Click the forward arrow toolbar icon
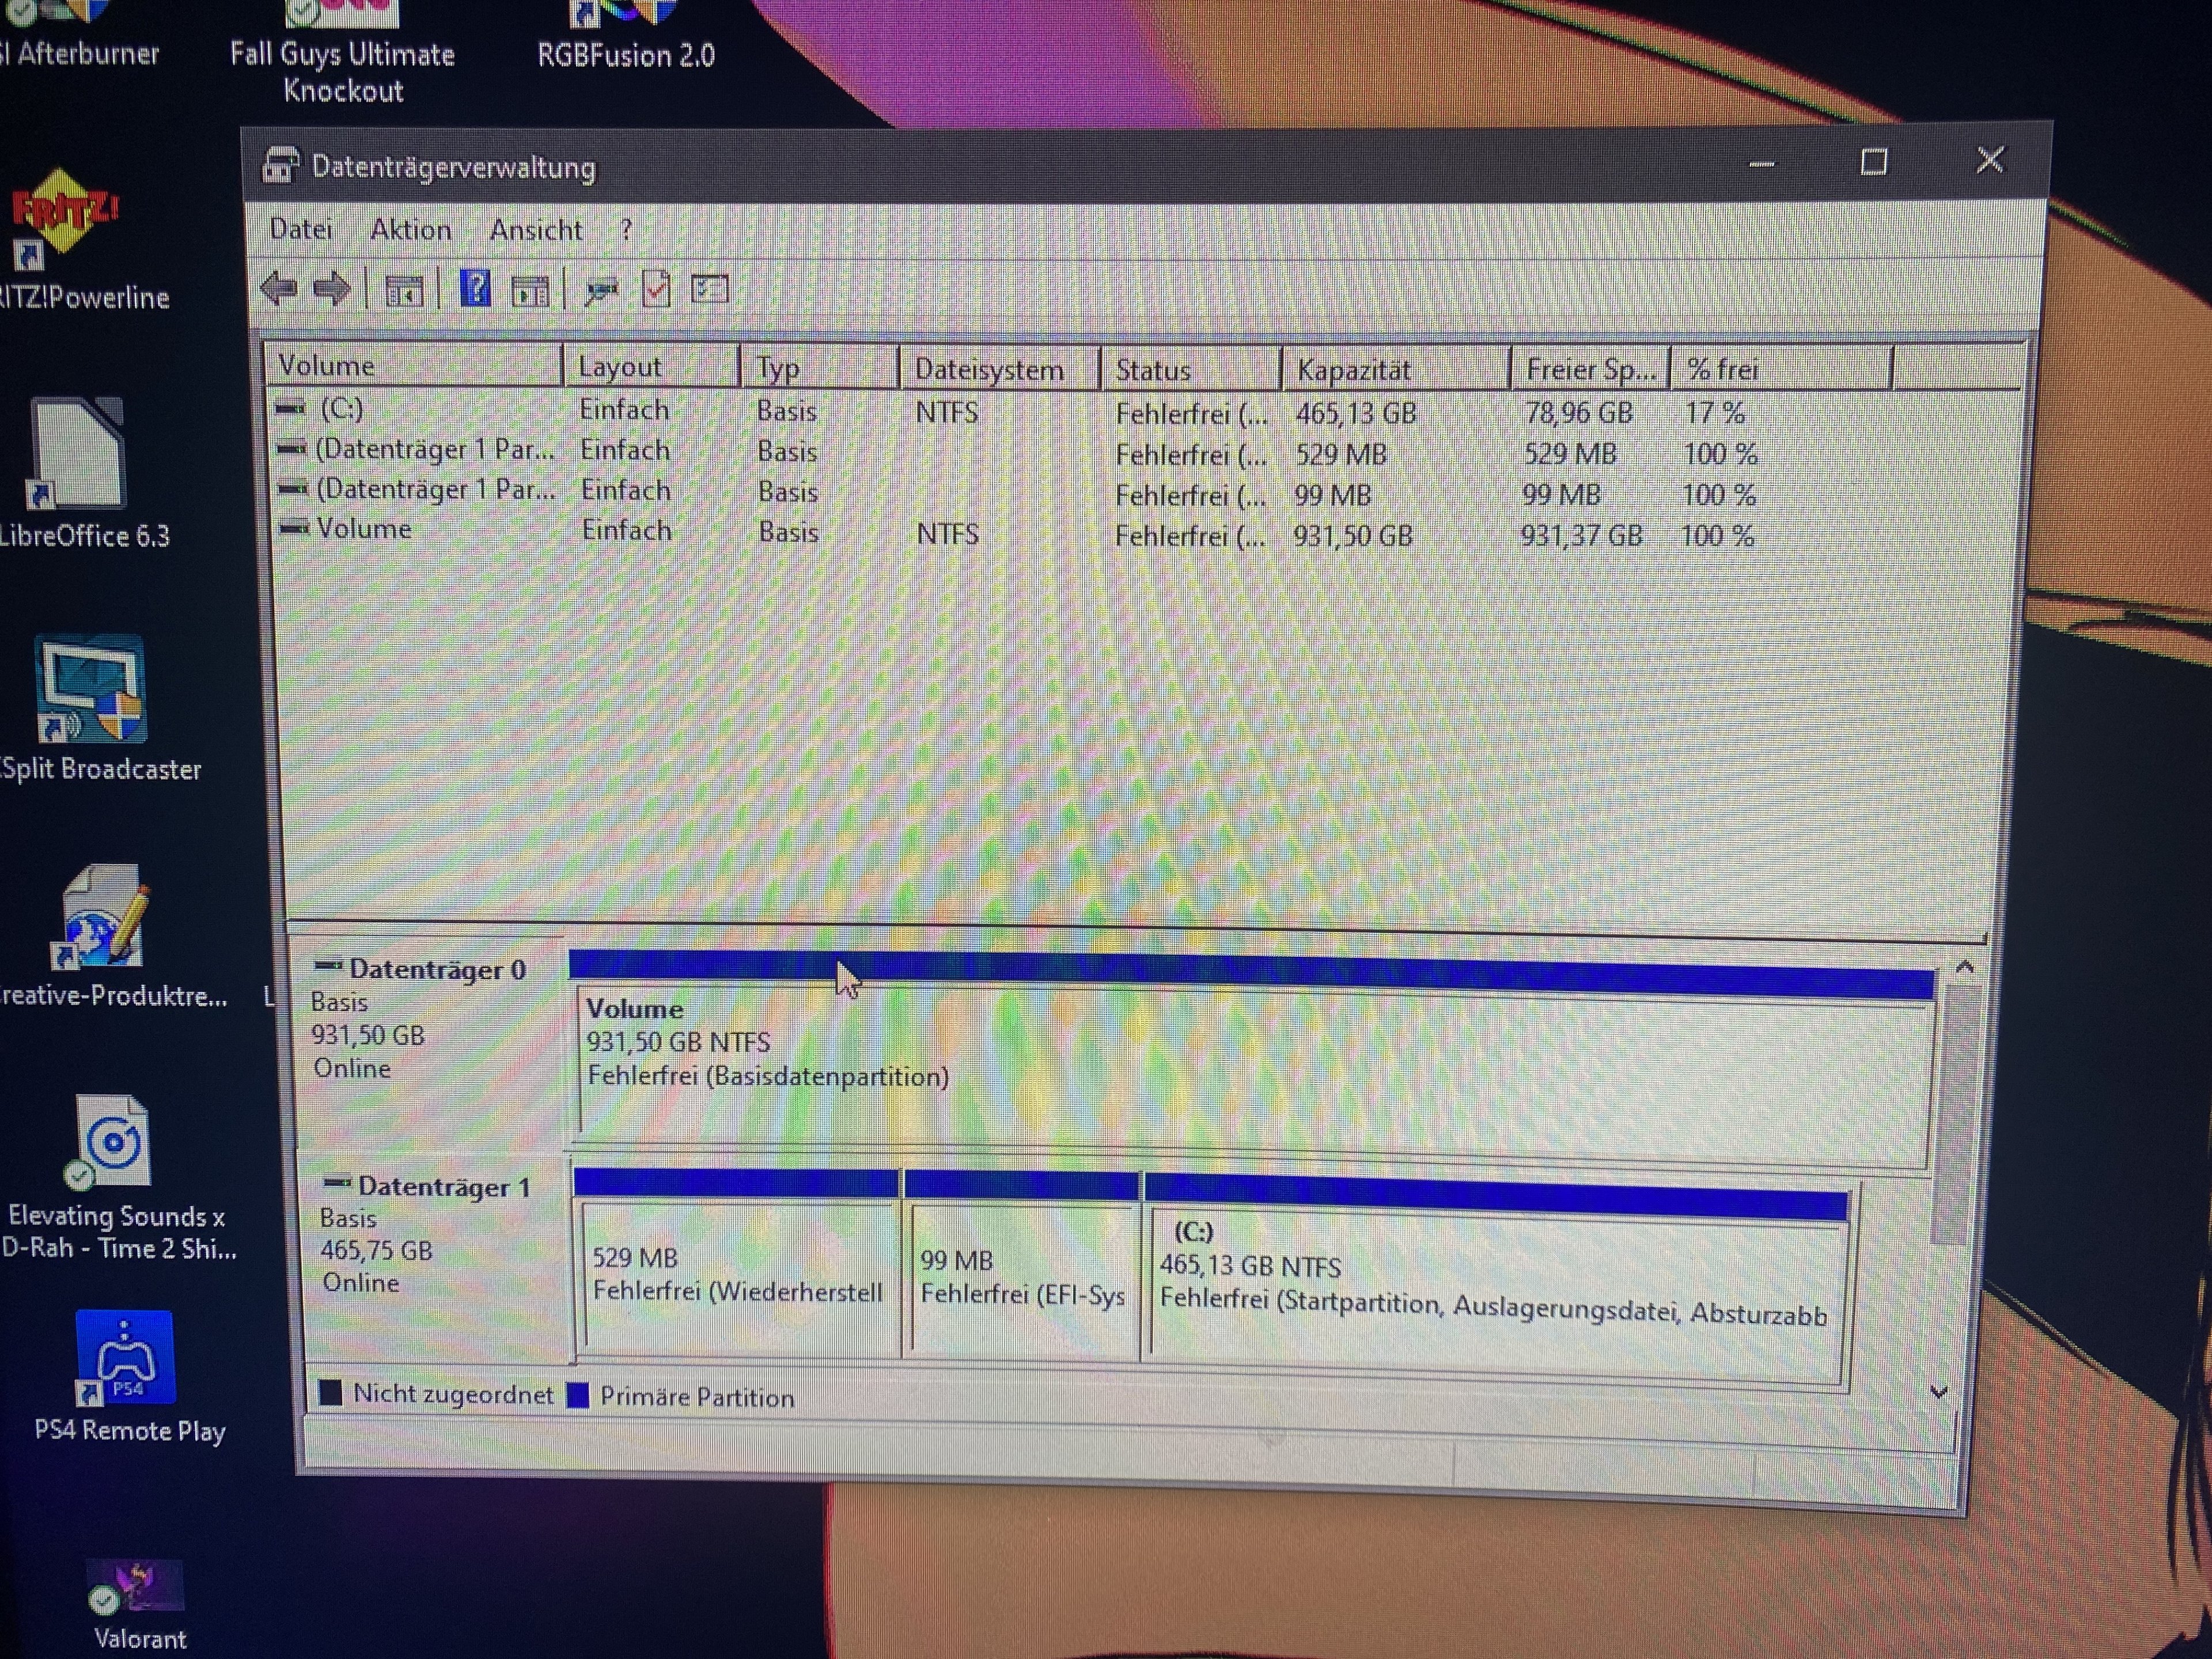Screen dimensions: 2212x1659 [332, 290]
